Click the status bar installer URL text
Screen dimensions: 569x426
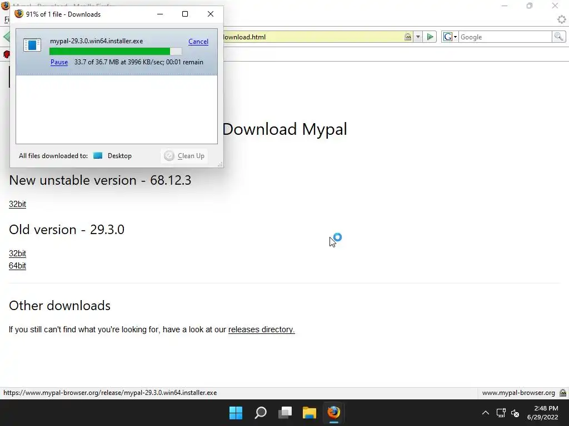pyautogui.click(x=110, y=393)
